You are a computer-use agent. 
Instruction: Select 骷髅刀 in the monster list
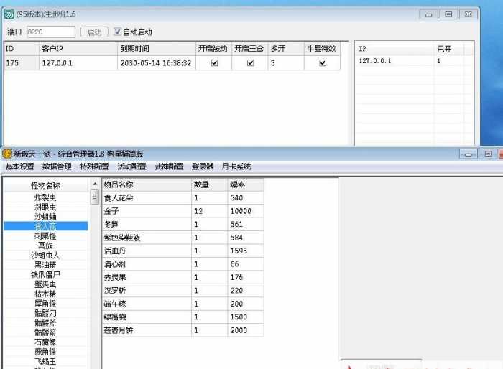pyautogui.click(x=45, y=313)
